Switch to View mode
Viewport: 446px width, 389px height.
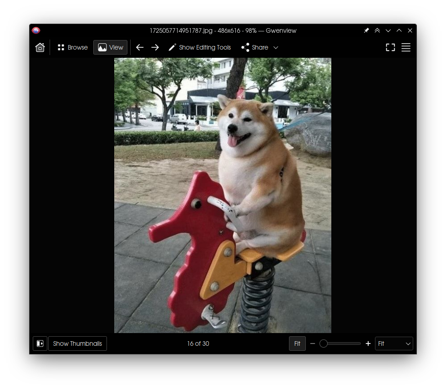tap(111, 47)
